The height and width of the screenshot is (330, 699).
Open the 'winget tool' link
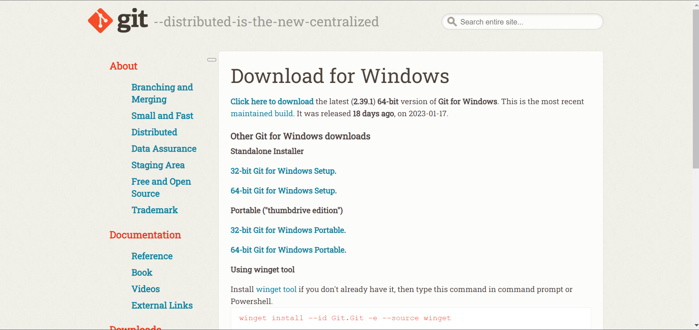tap(276, 289)
